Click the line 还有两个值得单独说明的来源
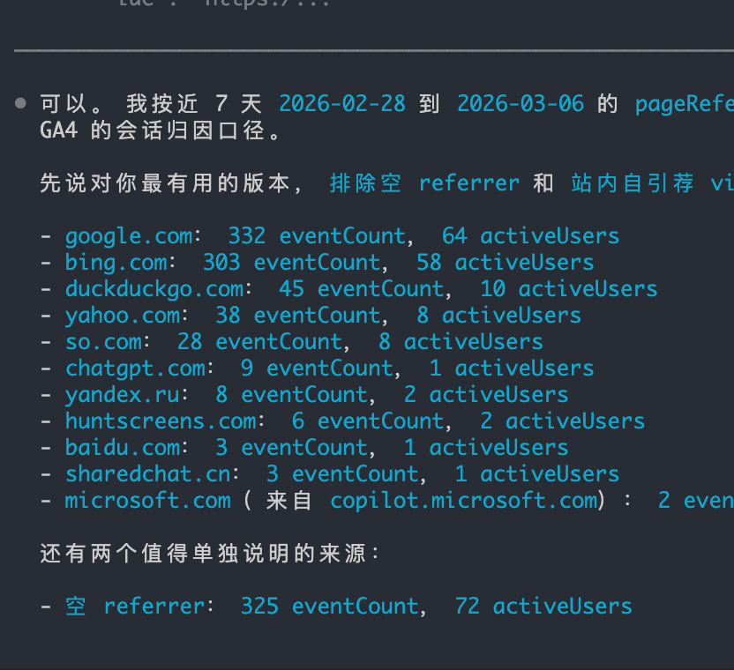734x670 pixels. 209,554
